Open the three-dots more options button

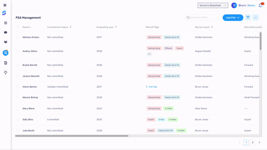pyautogui.click(x=256, y=18)
